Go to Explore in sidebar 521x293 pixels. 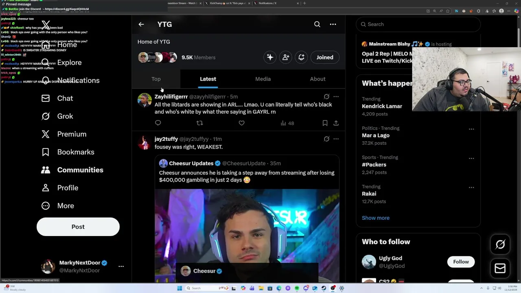[62, 63]
